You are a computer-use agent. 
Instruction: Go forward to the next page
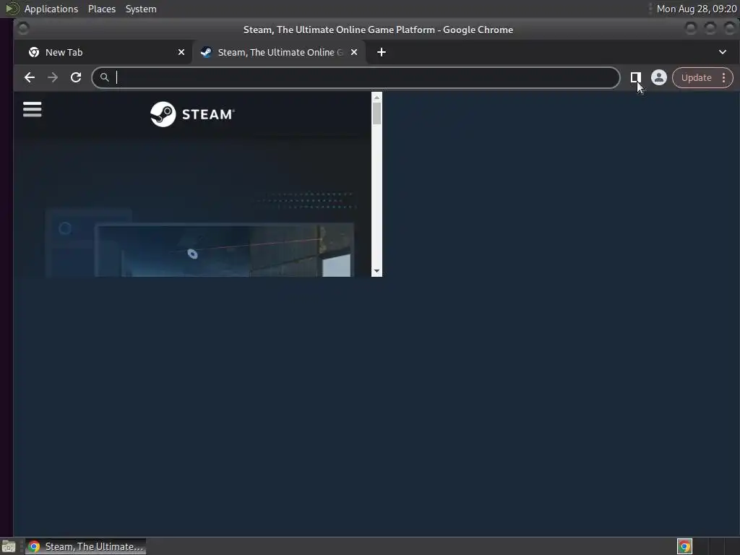tap(52, 77)
